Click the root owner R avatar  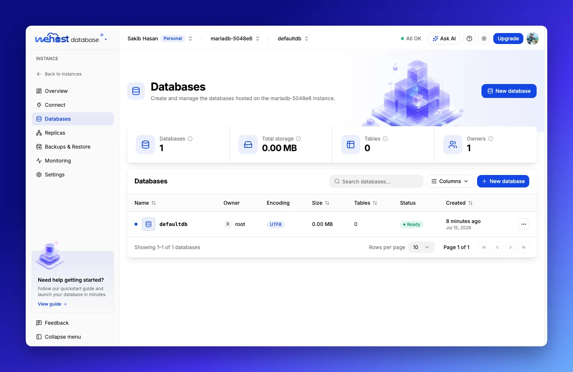tap(228, 224)
